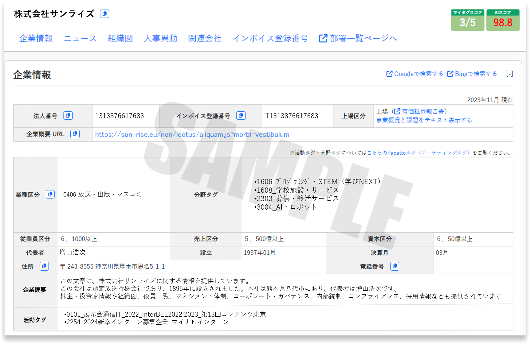Open the ニュース tab
This screenshot has height=344, width=530.
tap(80, 38)
